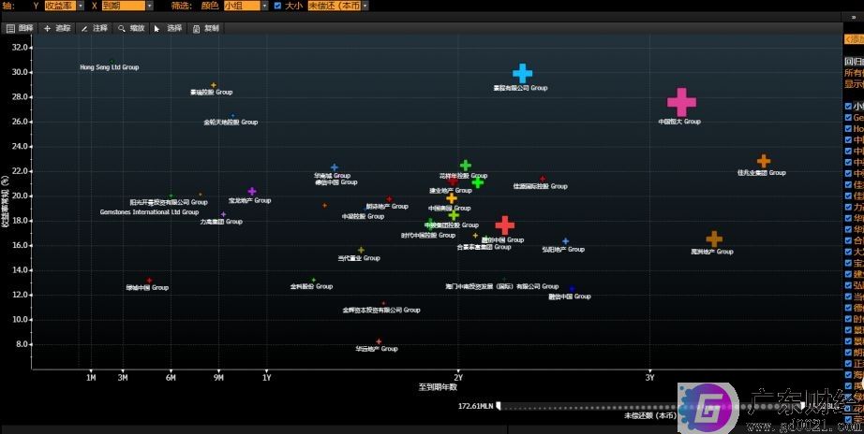
Task: Click the yellow 中国奥园 cross marker
Action: 452,198
